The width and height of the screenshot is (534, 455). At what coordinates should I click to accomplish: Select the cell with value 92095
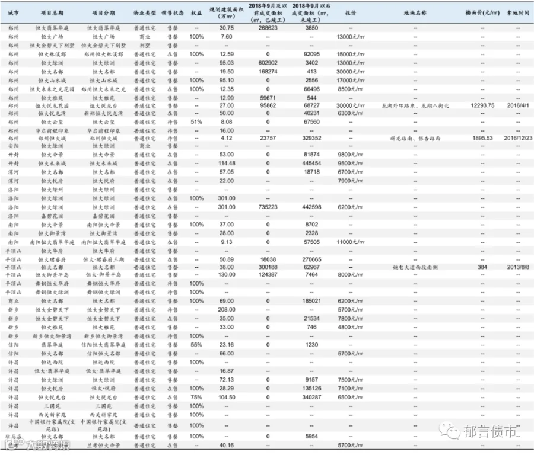[311, 54]
